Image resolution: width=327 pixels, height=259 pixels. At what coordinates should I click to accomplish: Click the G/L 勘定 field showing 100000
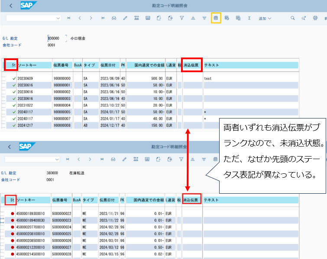pyautogui.click(x=56, y=38)
